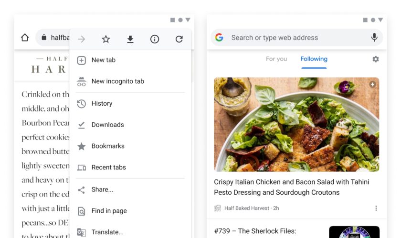This screenshot has height=238, width=401.
Task: Click the Half Baked Harvest publisher icon
Action: coord(217,208)
